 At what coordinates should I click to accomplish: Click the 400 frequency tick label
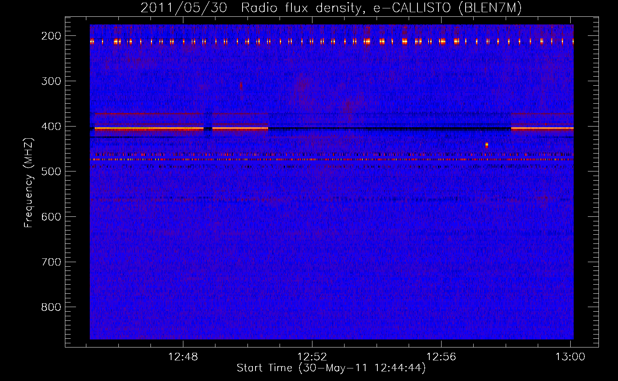tap(51, 126)
